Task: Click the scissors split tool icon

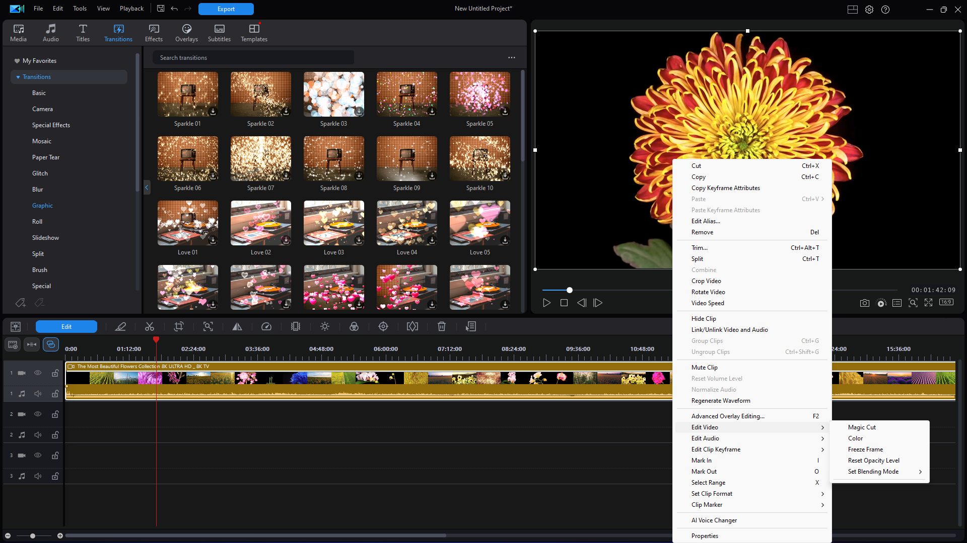Action: [150, 327]
